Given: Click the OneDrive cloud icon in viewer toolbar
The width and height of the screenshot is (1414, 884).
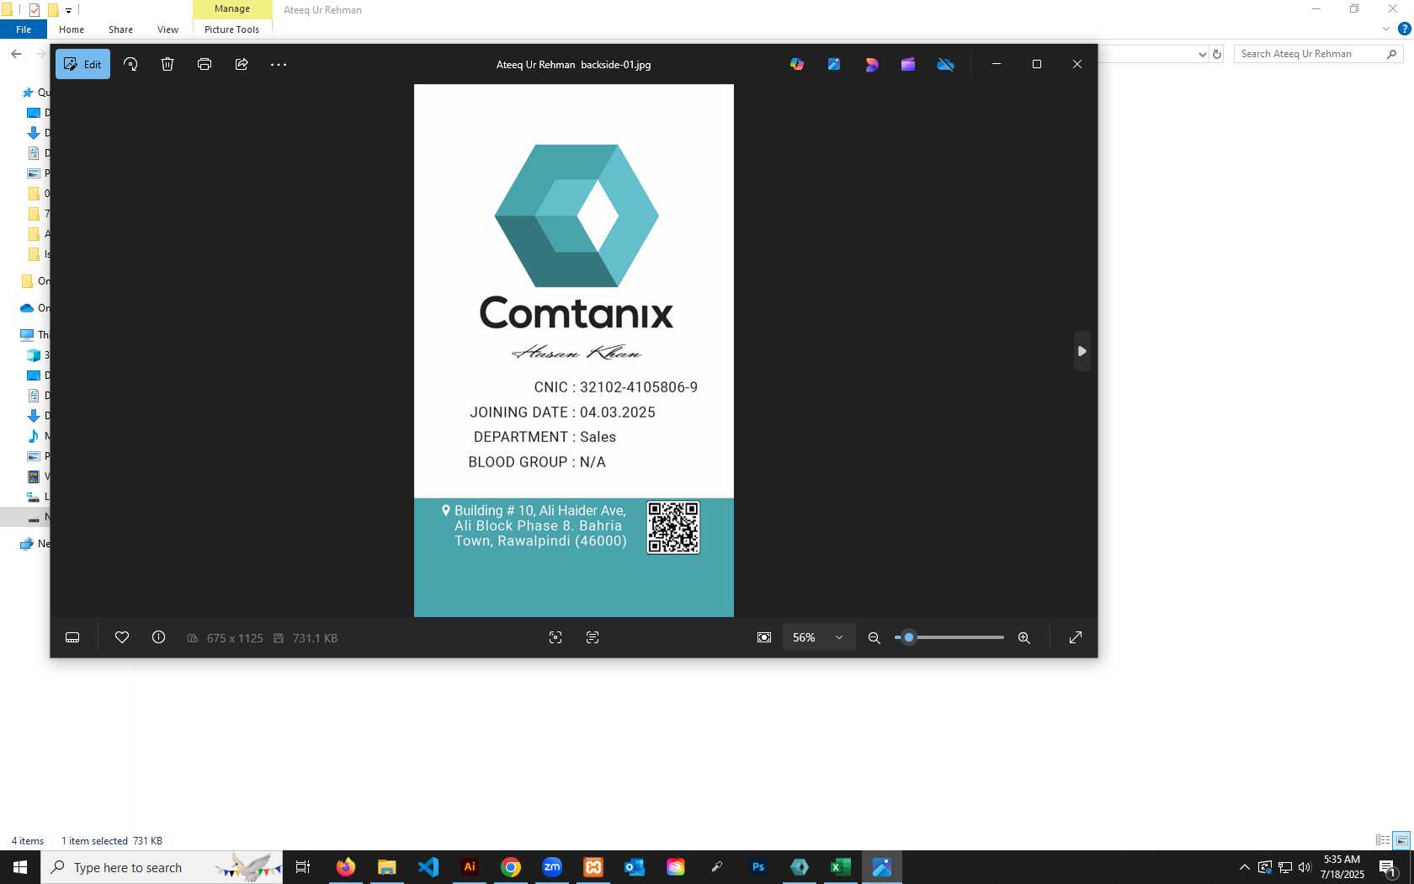Looking at the screenshot, I should coord(945,64).
